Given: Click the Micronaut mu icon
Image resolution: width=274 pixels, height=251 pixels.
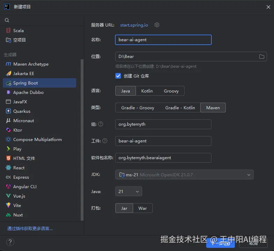Looking at the screenshot, I should tap(8, 121).
